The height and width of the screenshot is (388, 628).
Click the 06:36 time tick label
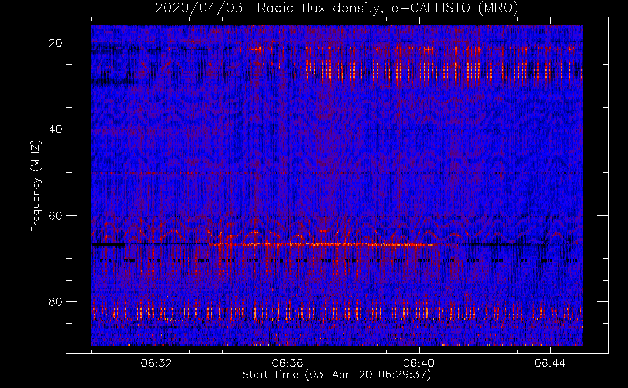[288, 364]
